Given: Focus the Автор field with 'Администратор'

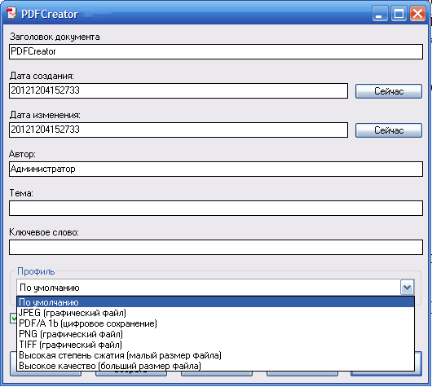Looking at the screenshot, I should tap(216, 169).
